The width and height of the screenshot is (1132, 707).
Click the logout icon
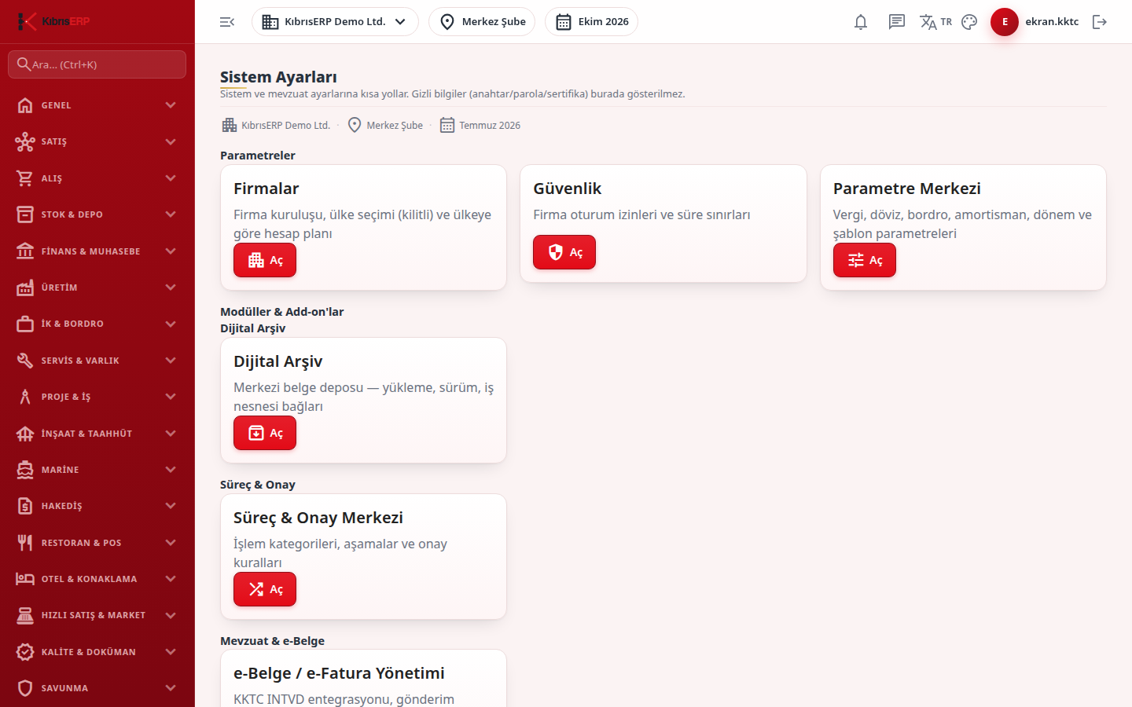[1100, 22]
